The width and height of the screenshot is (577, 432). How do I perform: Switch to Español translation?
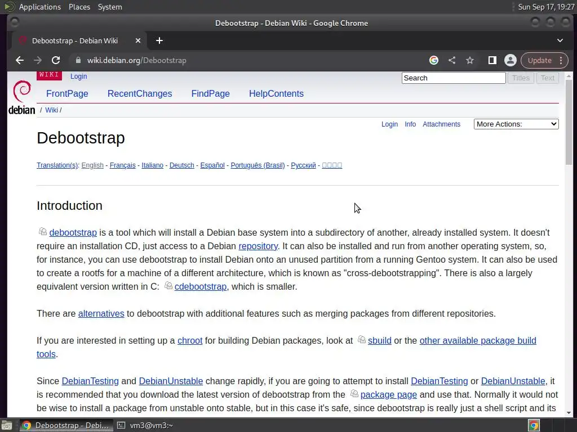[212, 165]
